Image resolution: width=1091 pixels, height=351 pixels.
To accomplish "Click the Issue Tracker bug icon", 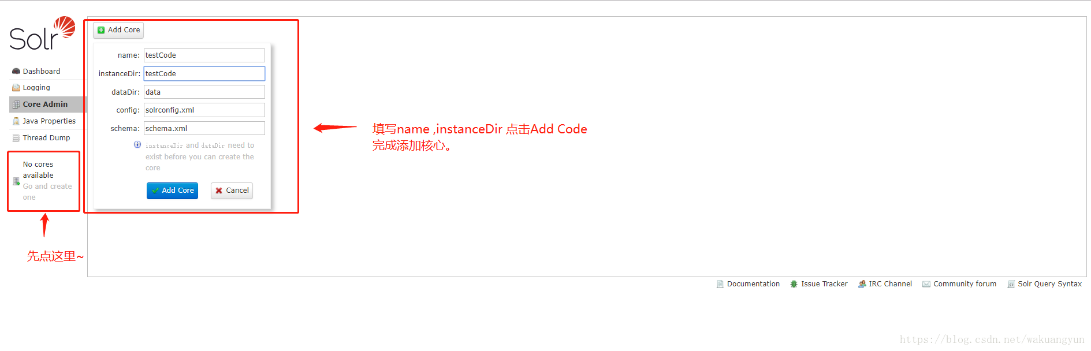I will [x=794, y=284].
